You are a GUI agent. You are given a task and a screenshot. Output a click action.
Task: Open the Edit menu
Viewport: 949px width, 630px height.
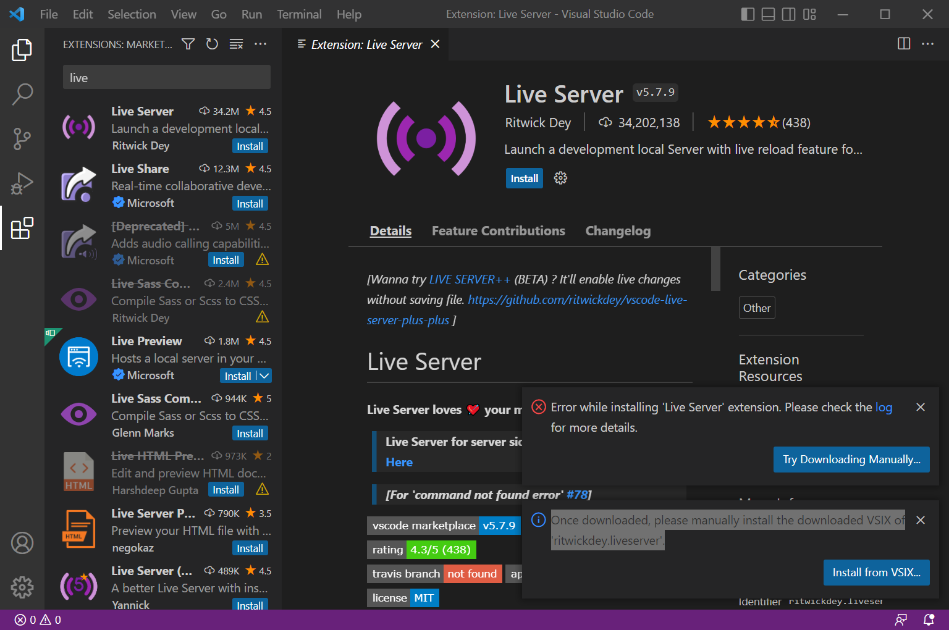click(83, 14)
